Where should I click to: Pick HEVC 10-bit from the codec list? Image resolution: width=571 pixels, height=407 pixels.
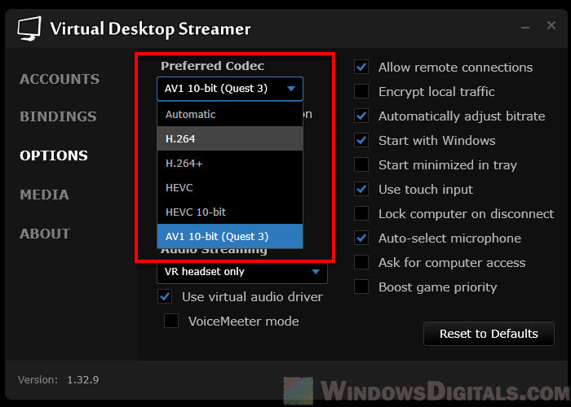point(230,212)
